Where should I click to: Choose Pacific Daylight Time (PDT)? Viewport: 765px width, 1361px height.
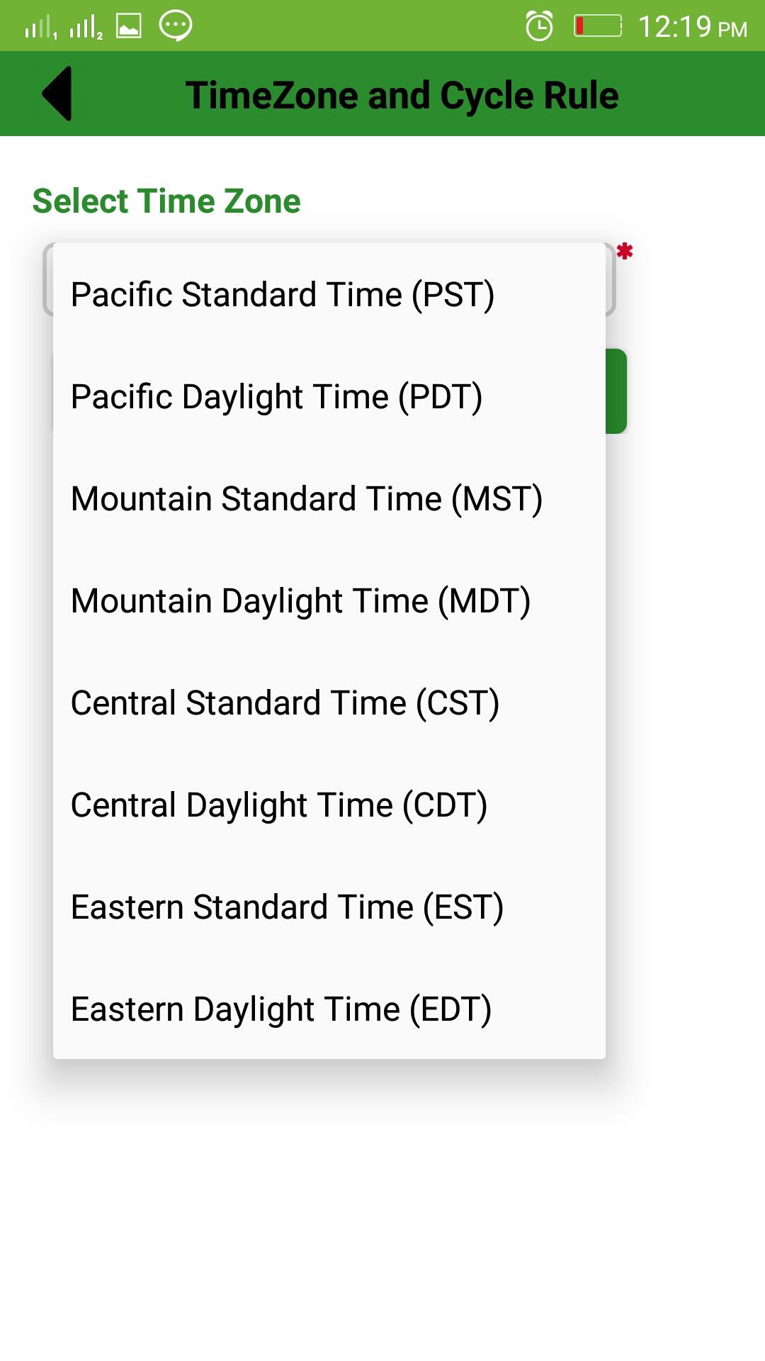click(x=277, y=396)
